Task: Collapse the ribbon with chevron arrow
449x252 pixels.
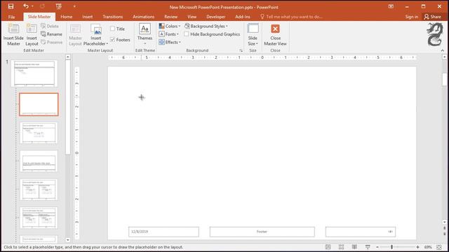Action: point(443,50)
